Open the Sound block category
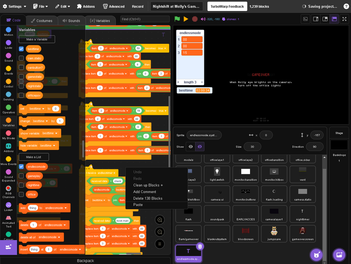351x264 pixels. click(9, 57)
